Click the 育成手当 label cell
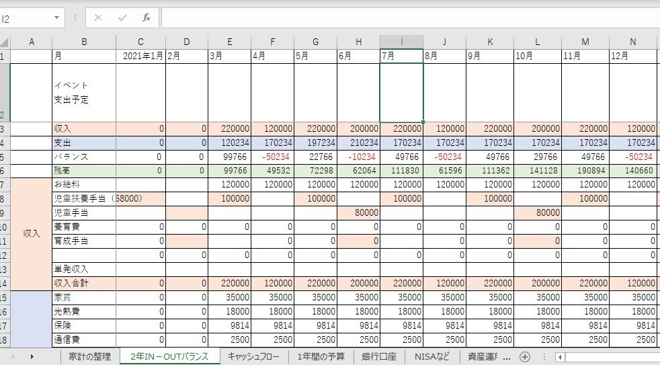Image resolution: width=660 pixels, height=365 pixels. pyautogui.click(x=84, y=241)
